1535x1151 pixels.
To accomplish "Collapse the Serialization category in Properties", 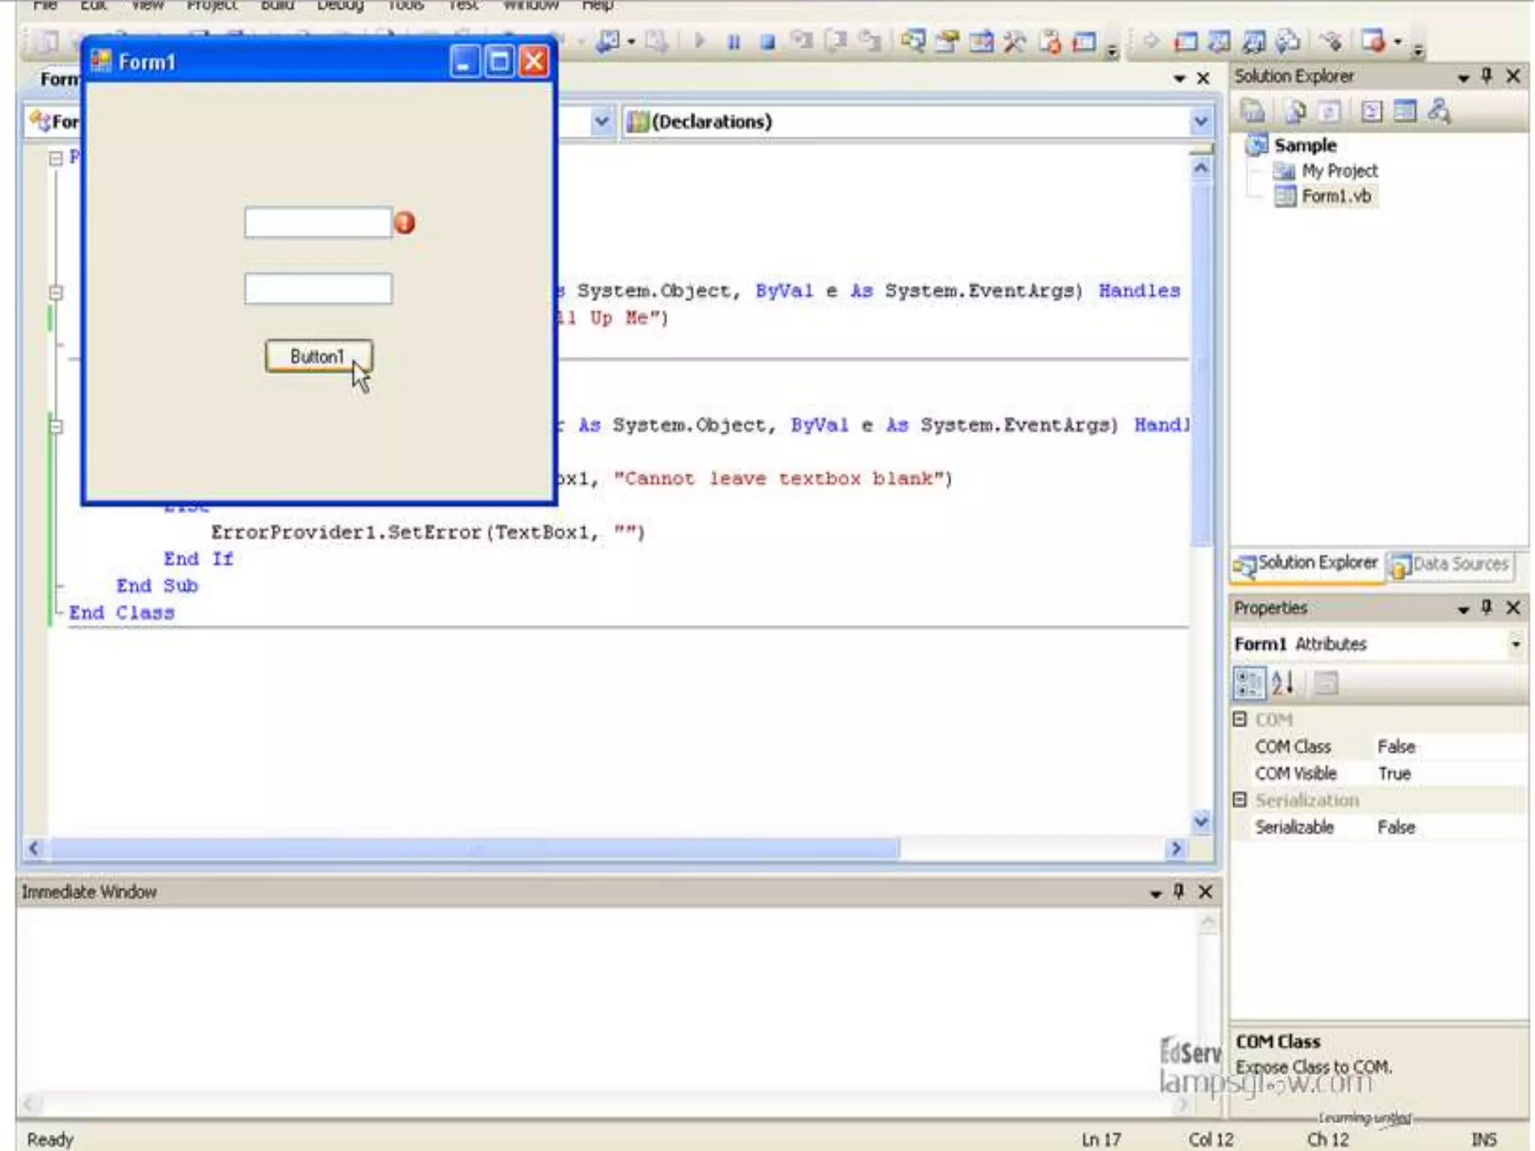I will 1240,800.
